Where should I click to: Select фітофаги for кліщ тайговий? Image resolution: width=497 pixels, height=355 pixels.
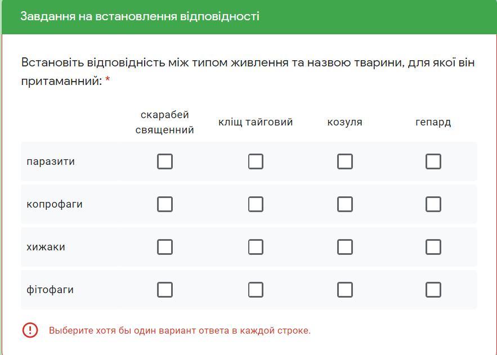[x=256, y=290]
